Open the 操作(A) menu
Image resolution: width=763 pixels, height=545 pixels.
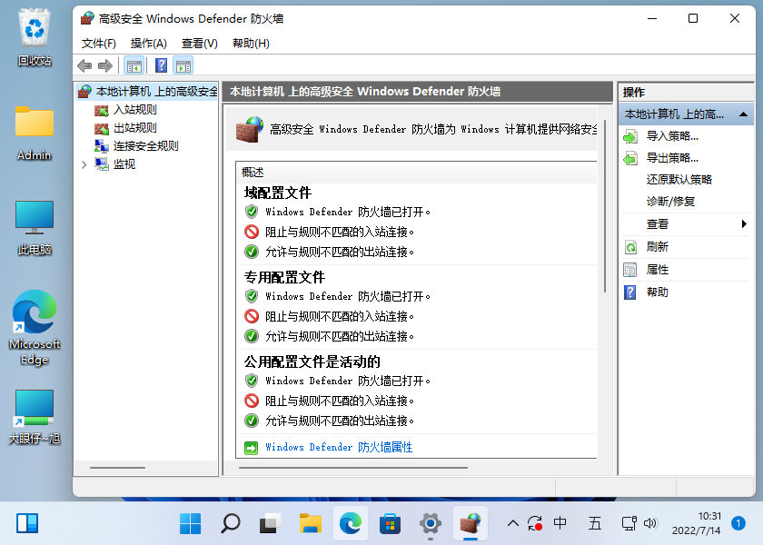click(149, 43)
